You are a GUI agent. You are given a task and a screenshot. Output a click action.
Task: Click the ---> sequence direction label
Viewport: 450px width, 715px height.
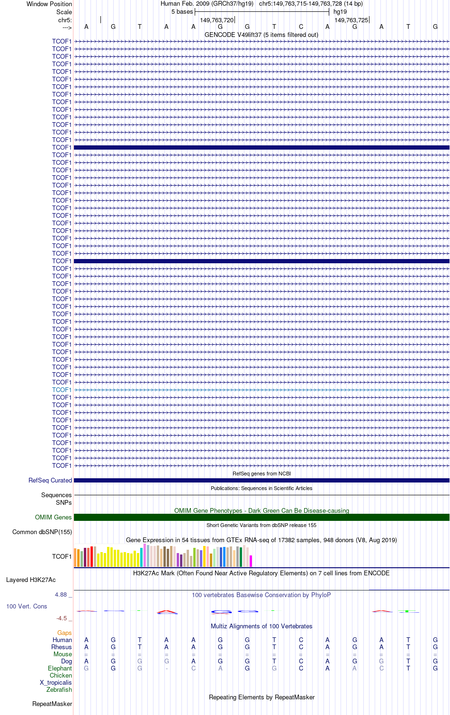click(x=67, y=27)
